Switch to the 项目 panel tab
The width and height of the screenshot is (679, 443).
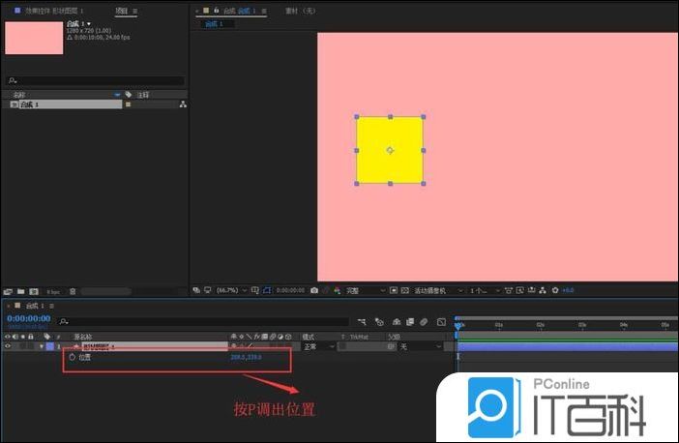coord(122,11)
